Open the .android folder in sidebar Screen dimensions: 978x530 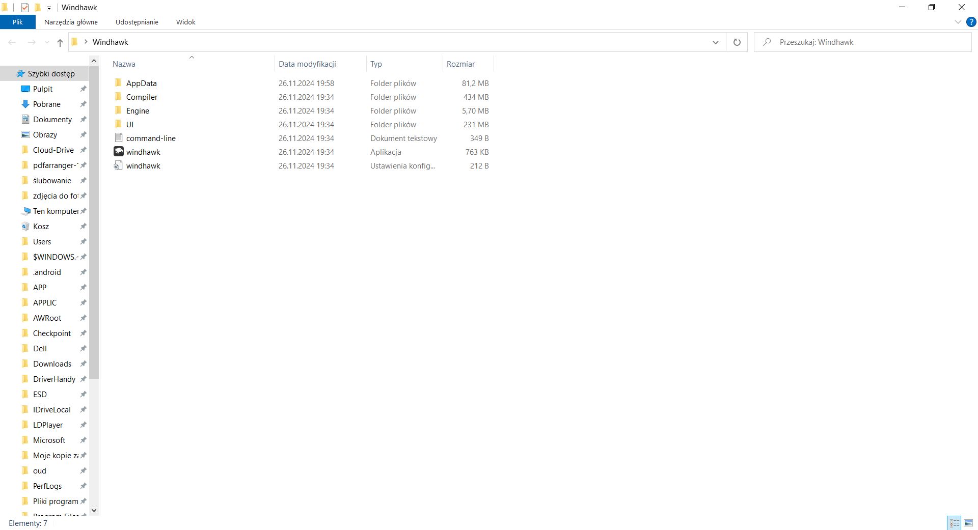coord(46,272)
